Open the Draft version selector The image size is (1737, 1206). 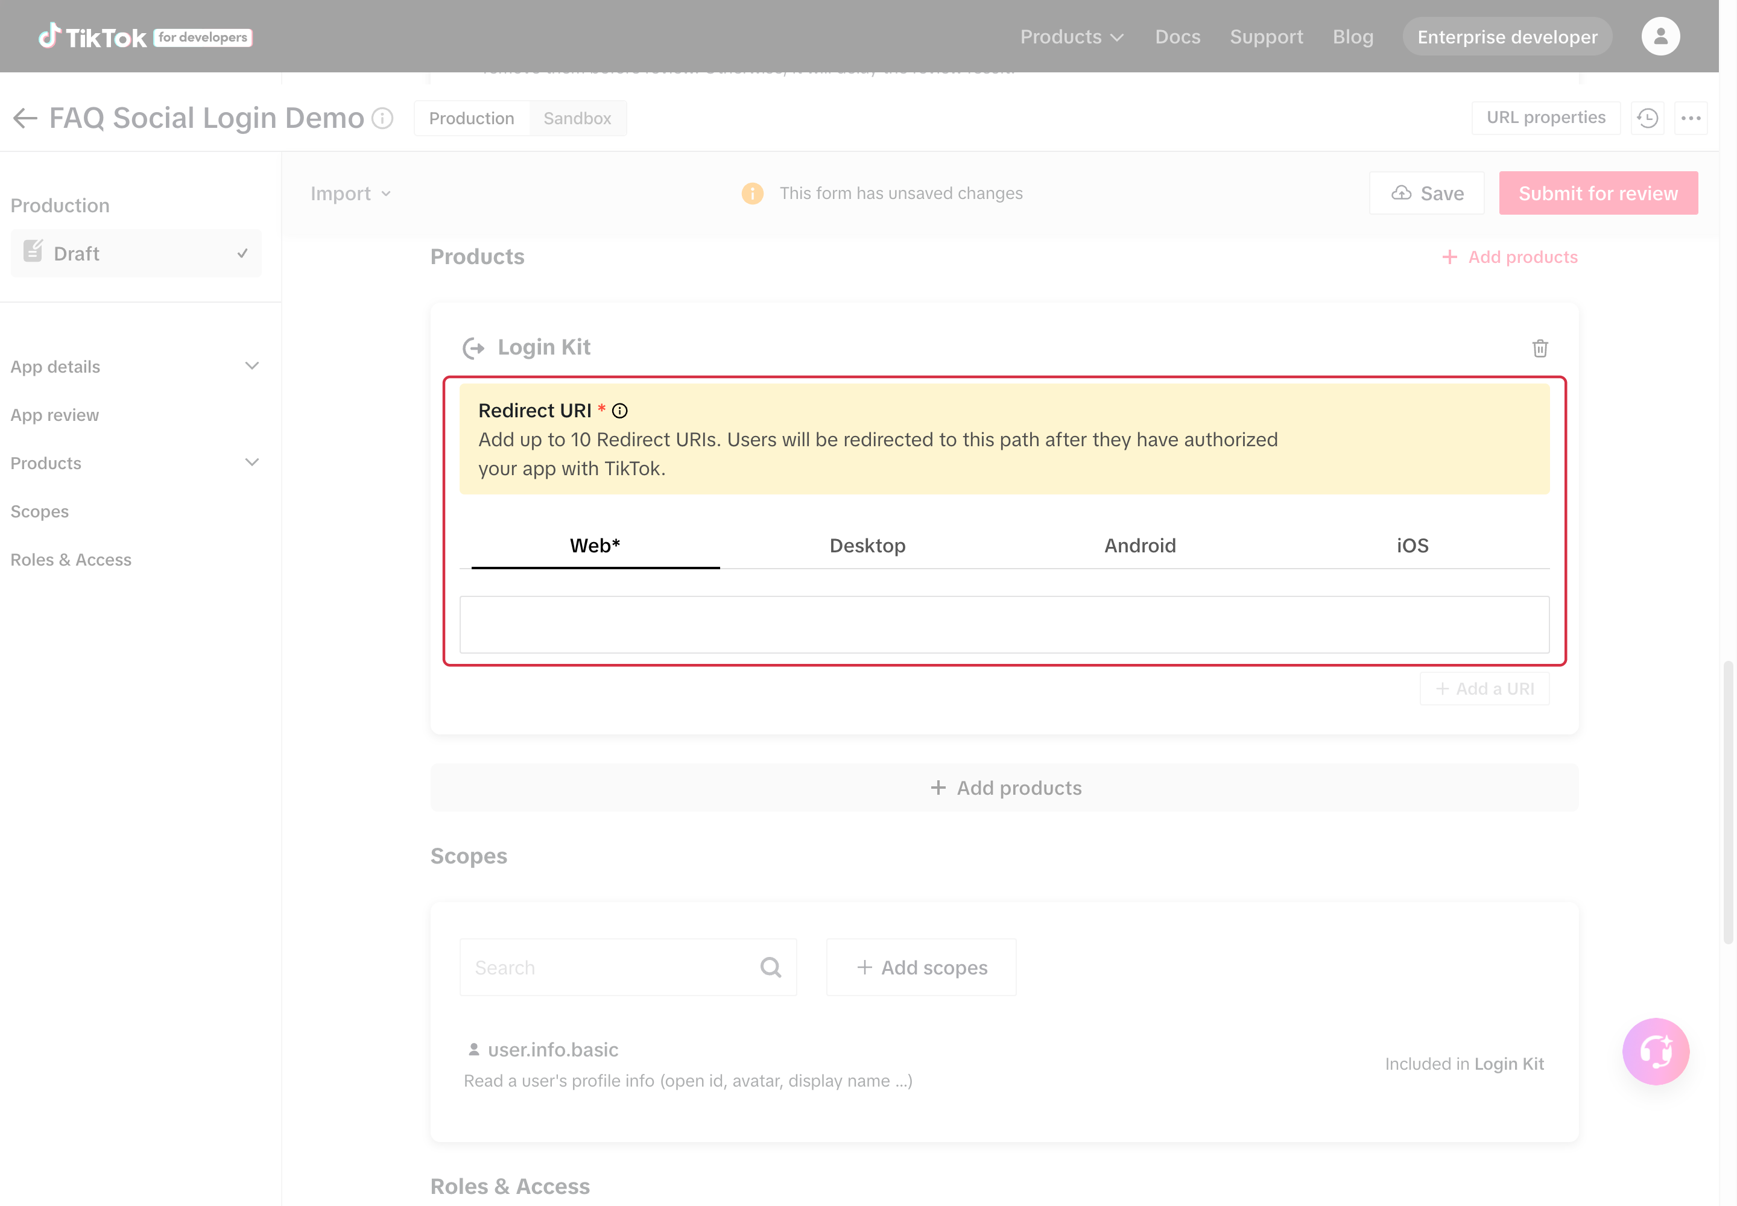click(x=136, y=253)
